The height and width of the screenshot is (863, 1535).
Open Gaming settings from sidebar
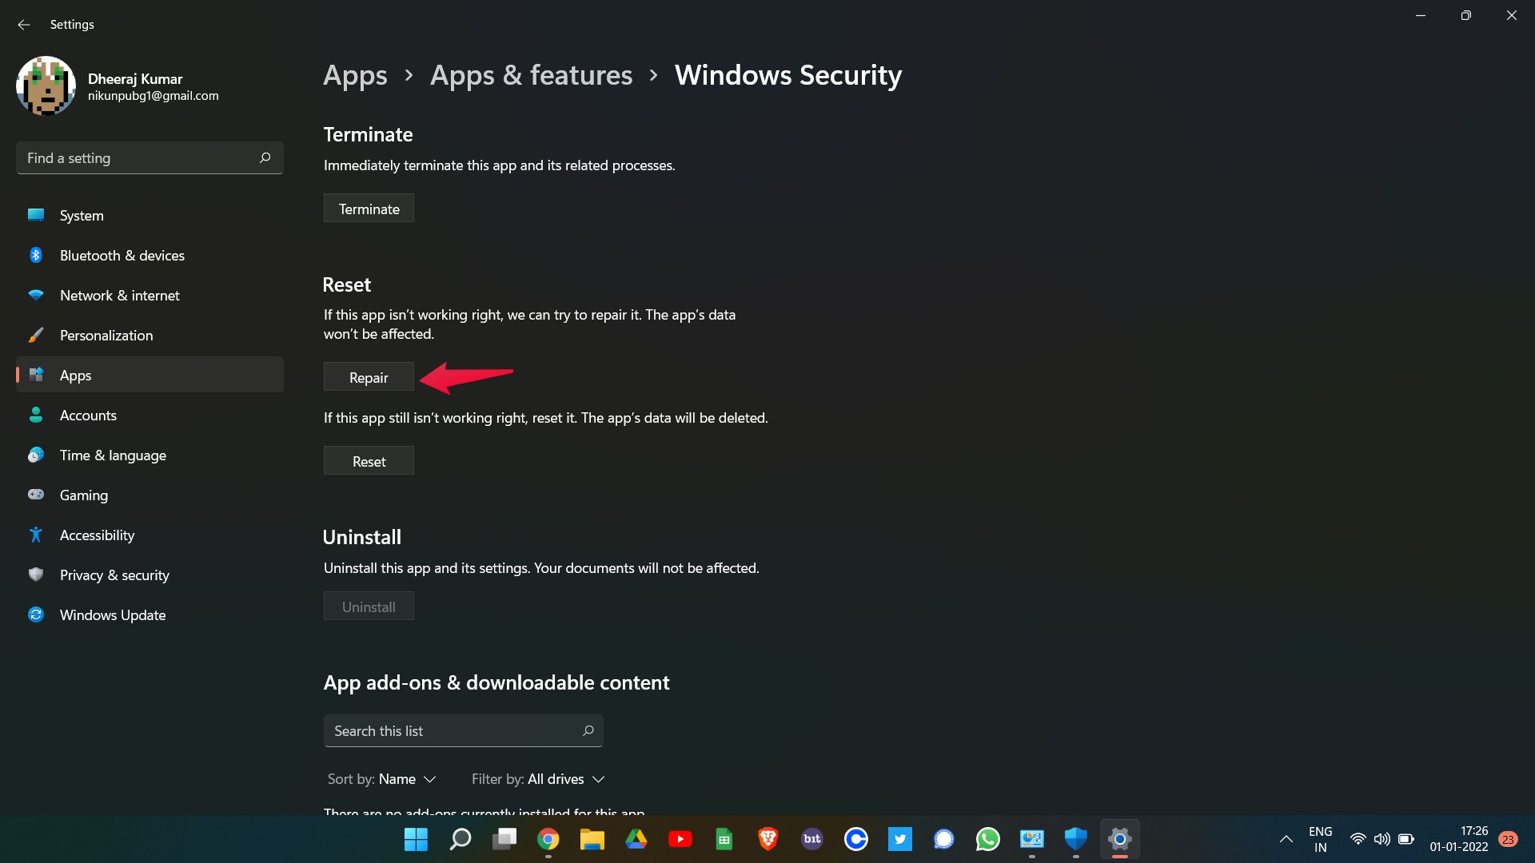tap(83, 494)
